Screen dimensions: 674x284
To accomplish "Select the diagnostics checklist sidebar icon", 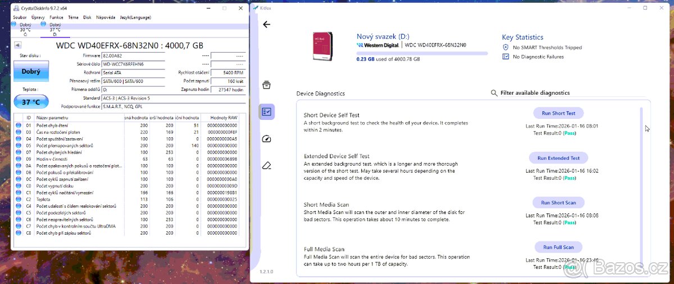I will click(x=267, y=111).
